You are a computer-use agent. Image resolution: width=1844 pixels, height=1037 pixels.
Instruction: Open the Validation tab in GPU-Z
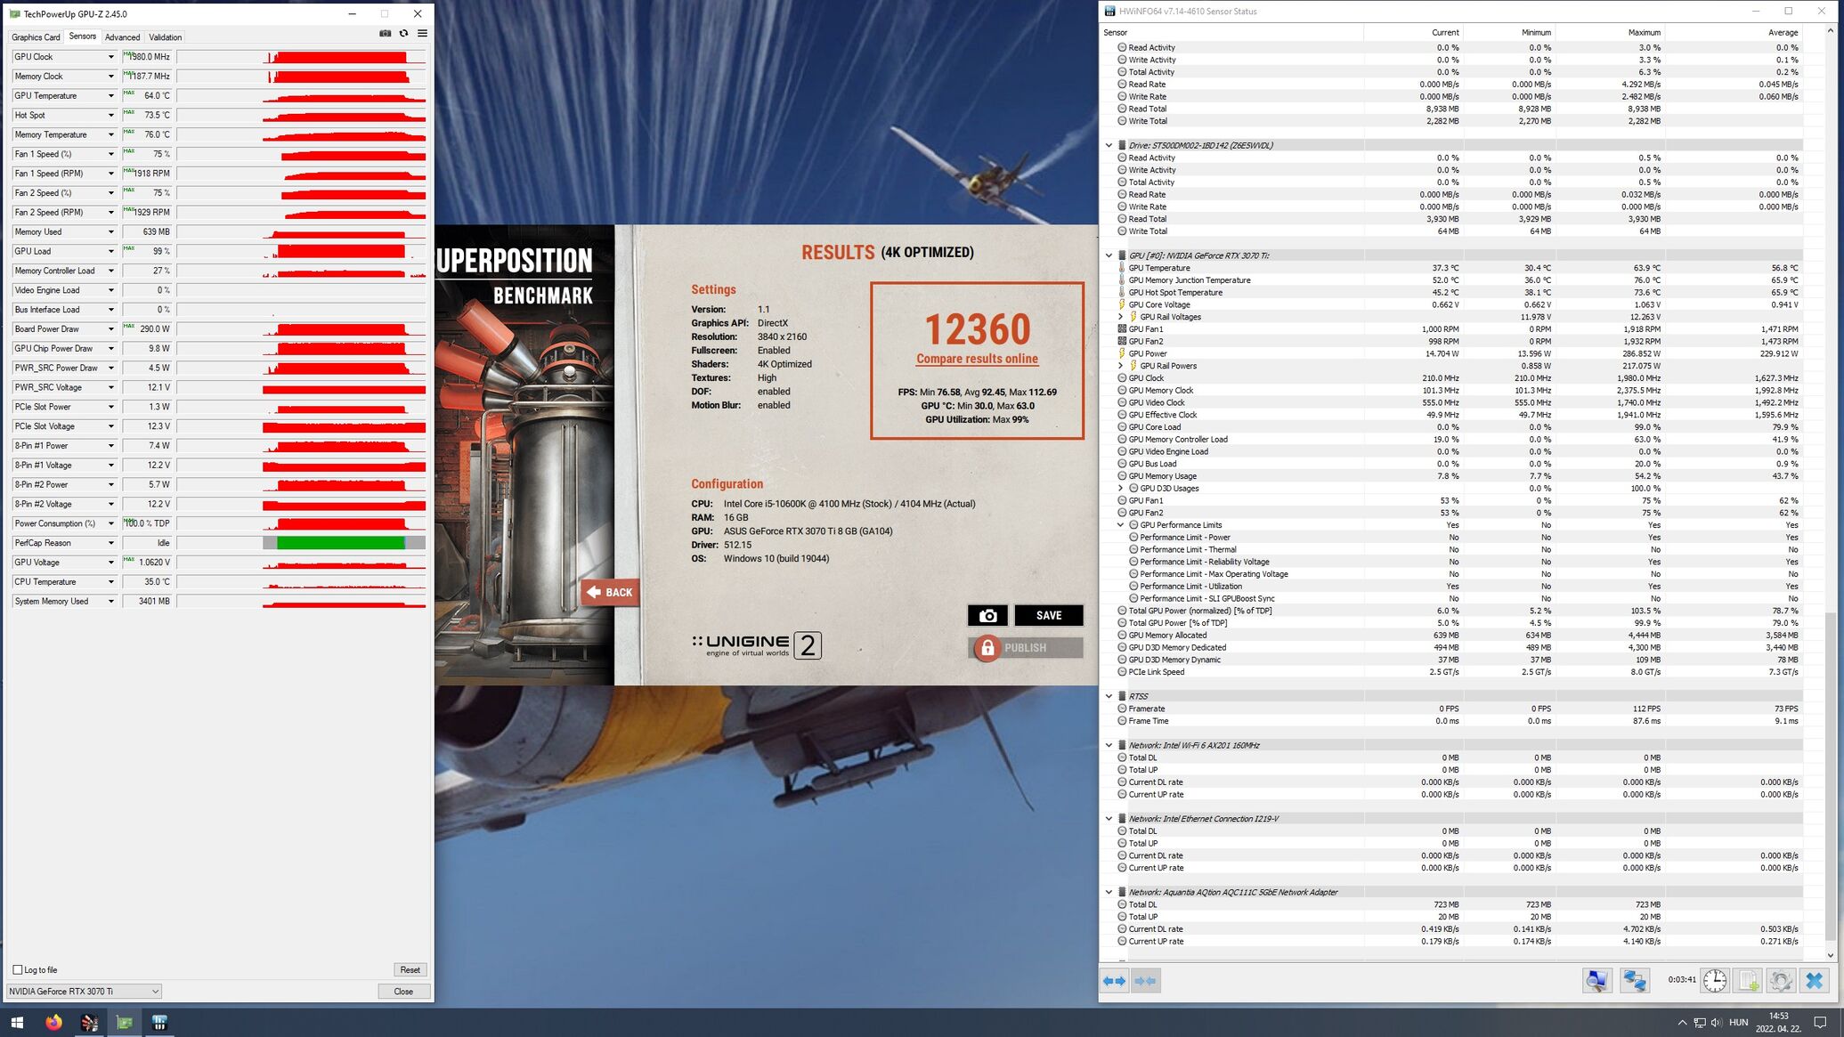pos(165,37)
